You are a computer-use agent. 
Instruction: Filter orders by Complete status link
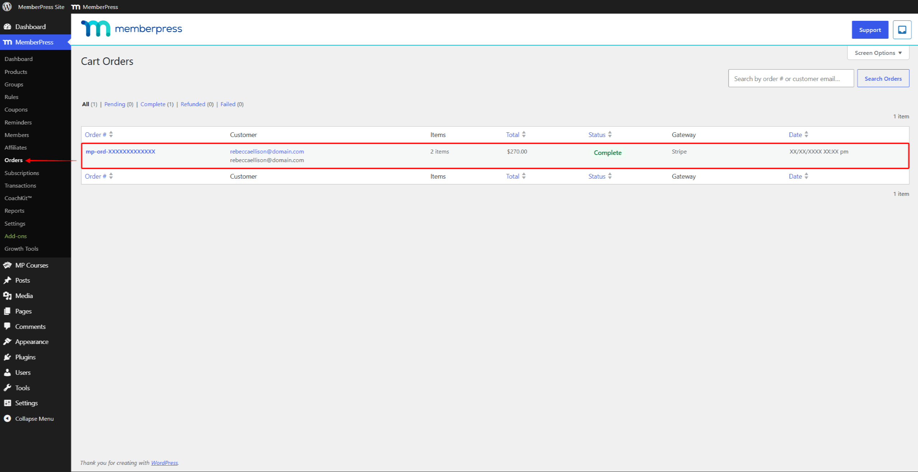[153, 104]
